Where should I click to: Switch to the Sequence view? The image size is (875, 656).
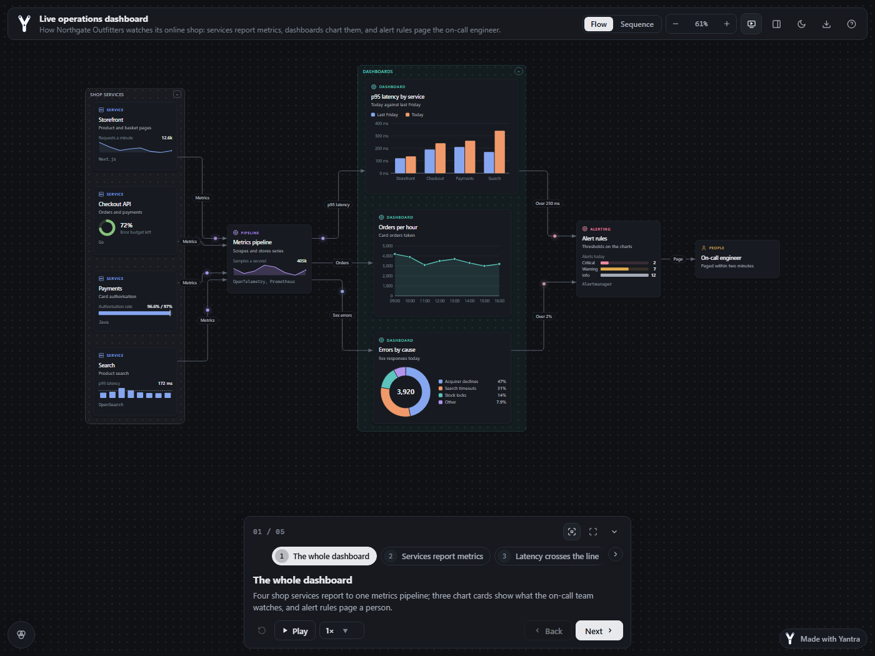(x=637, y=24)
